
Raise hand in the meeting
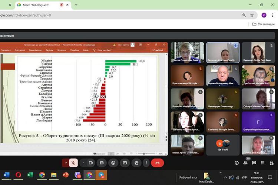(137, 162)
